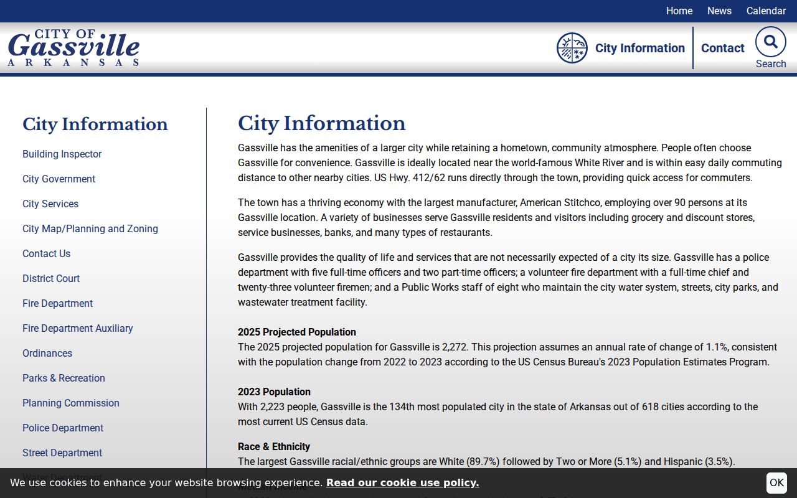The width and height of the screenshot is (797, 498).
Task: Click the City Information seasons emblem icon
Action: [572, 48]
